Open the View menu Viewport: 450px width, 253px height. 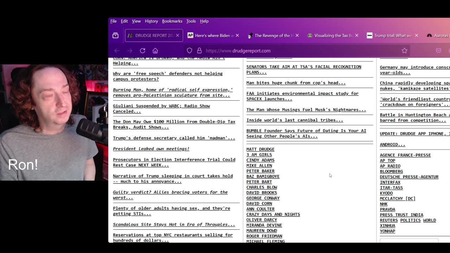coord(136,21)
